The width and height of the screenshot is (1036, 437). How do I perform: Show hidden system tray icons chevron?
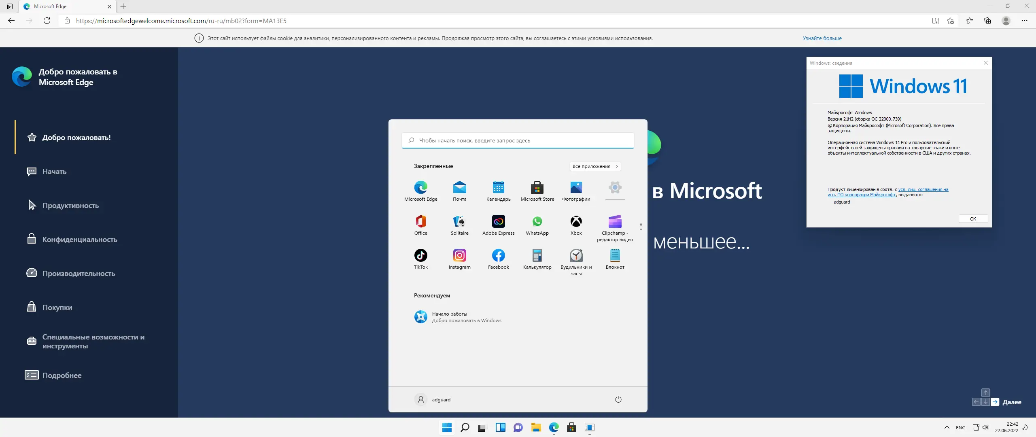[x=947, y=427]
